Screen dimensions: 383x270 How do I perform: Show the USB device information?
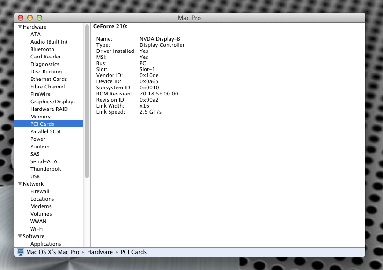(x=35, y=176)
